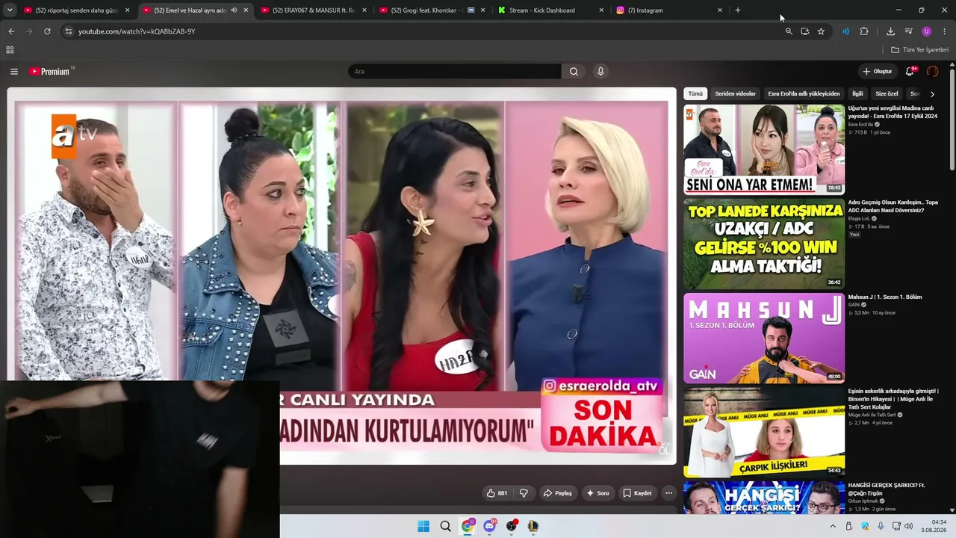Open the Eşinin askerlik arkadaşıyla gitmiştir video title
The height and width of the screenshot is (538, 956).
(893, 399)
